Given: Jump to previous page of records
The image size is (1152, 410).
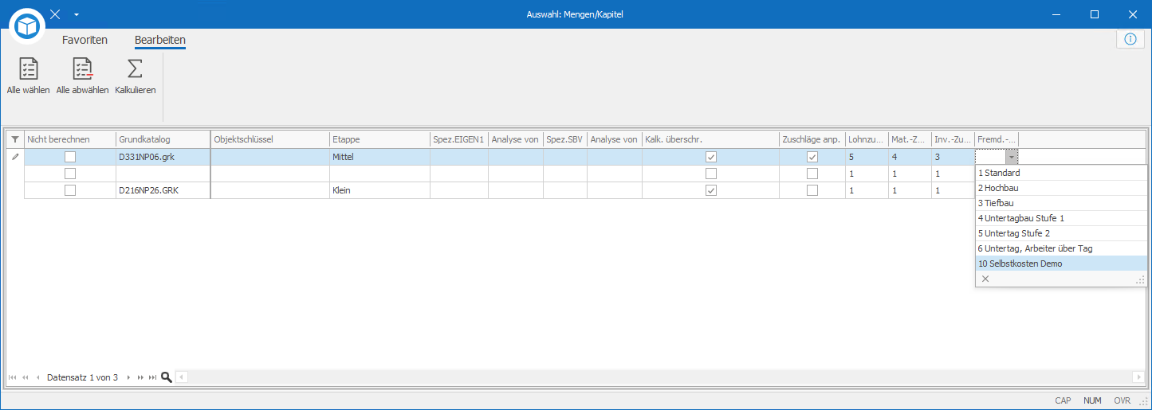Looking at the screenshot, I should (x=26, y=377).
